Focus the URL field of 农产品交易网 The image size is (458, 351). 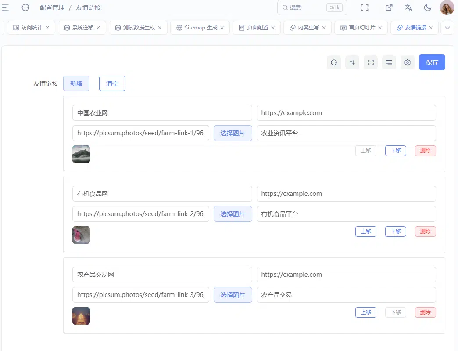click(346, 275)
